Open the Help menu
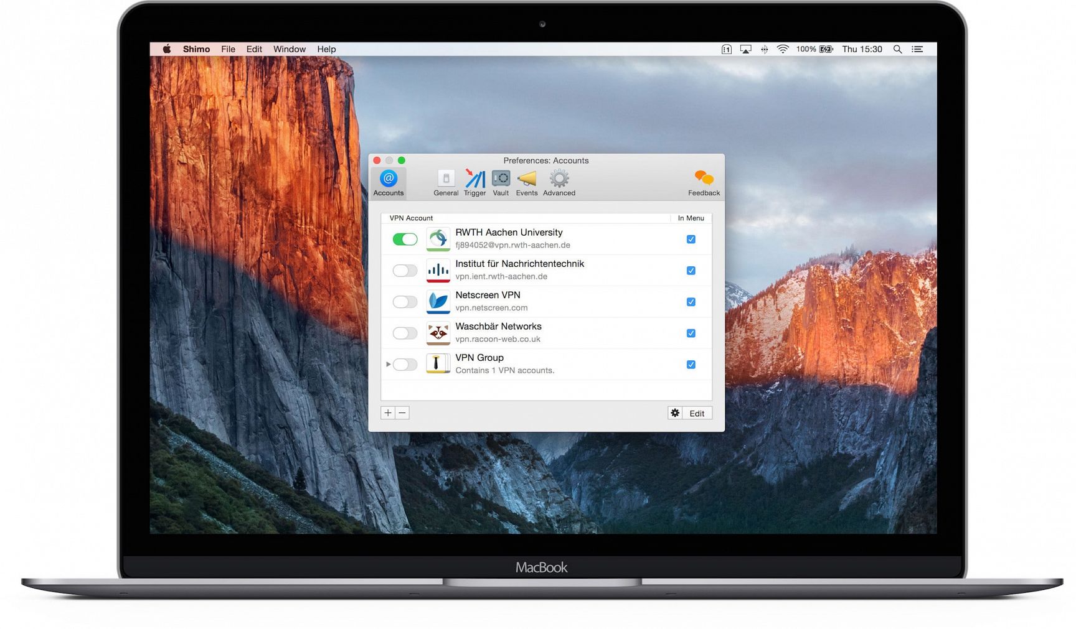The height and width of the screenshot is (629, 1076). [x=326, y=49]
